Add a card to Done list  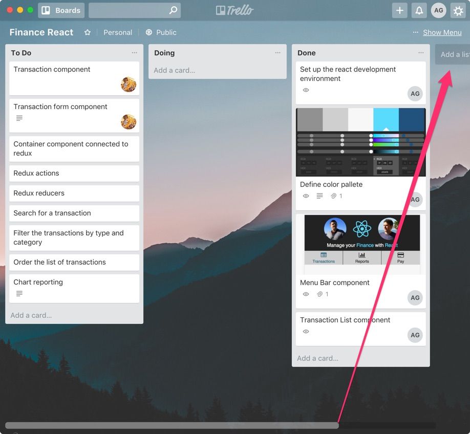click(x=318, y=358)
